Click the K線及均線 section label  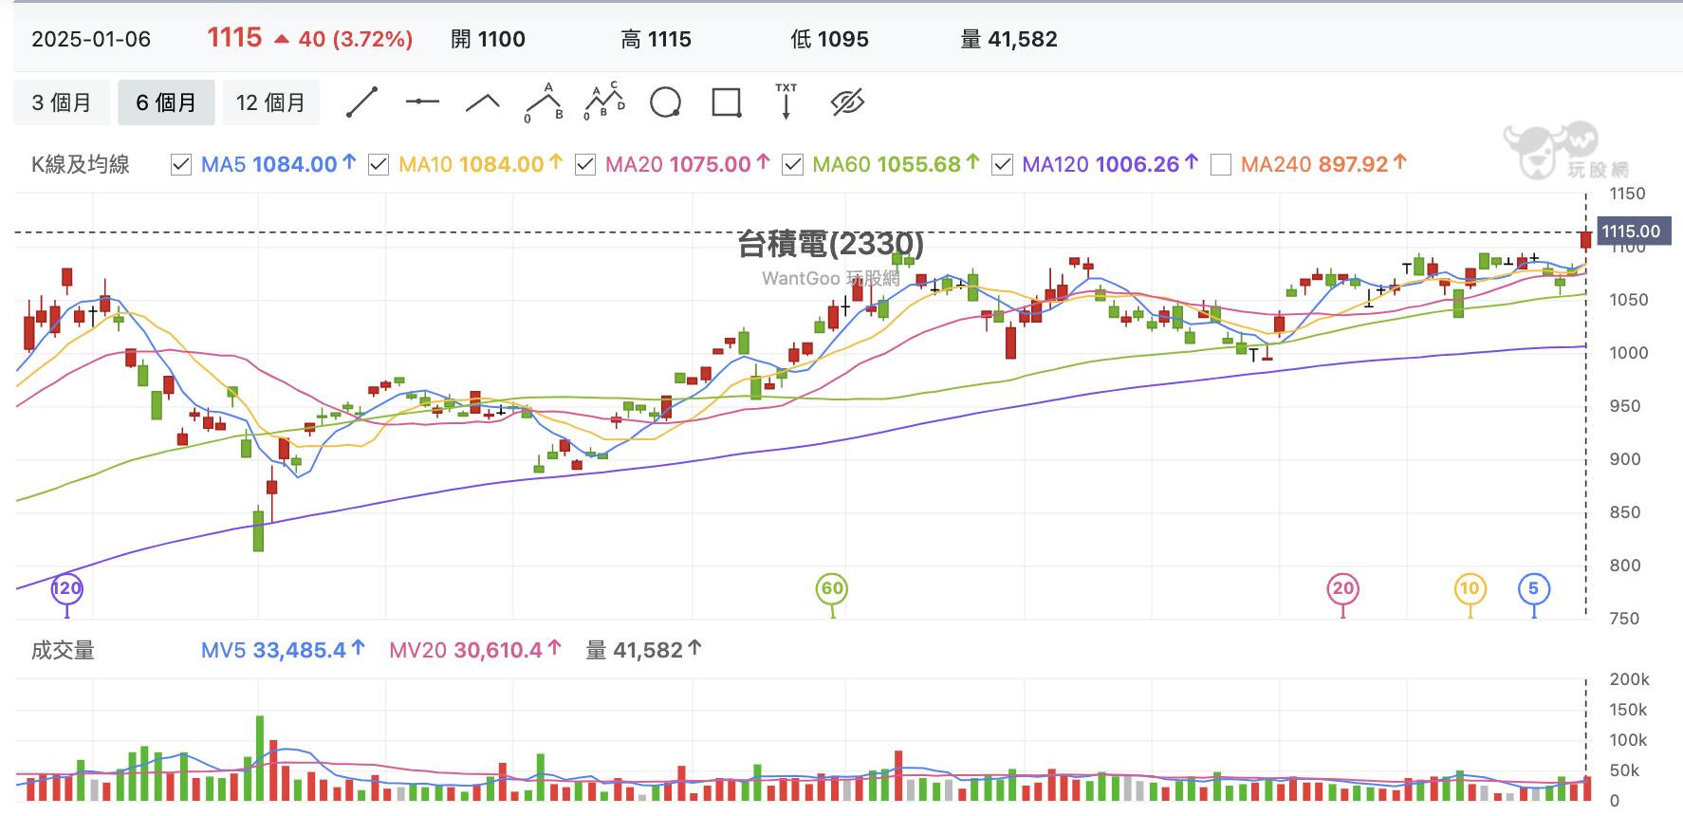click(81, 165)
